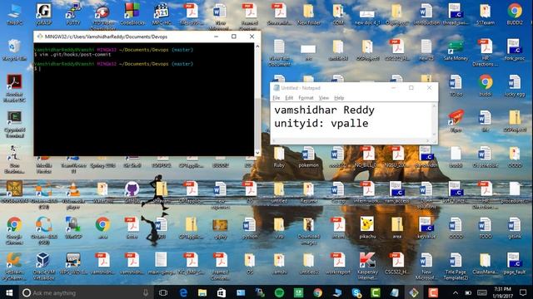The image size is (533, 299).
Task: Open the Action Center notification icon
Action: 523,292
